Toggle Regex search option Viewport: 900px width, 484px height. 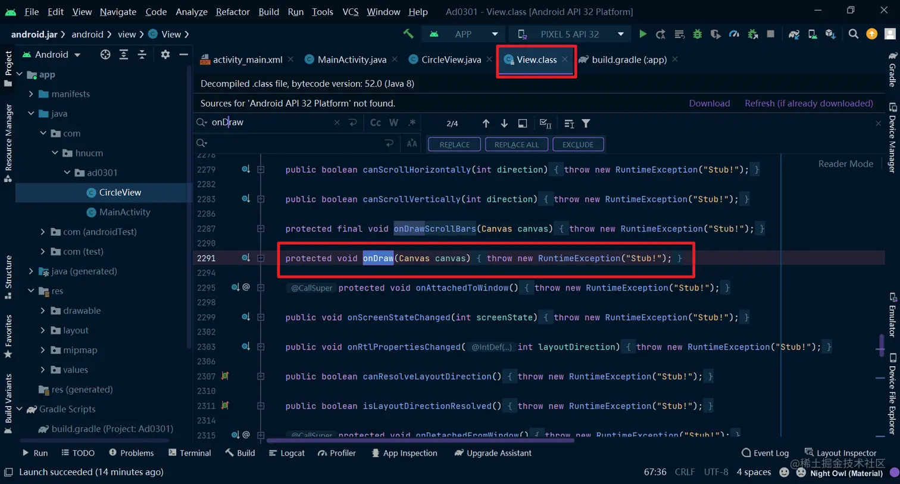pos(412,122)
